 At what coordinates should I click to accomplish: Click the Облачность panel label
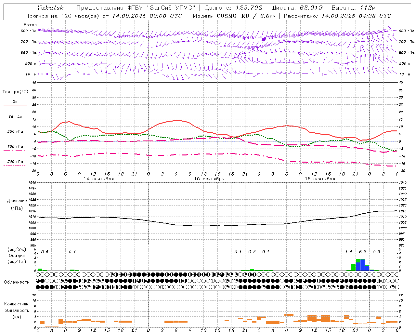click(17, 282)
